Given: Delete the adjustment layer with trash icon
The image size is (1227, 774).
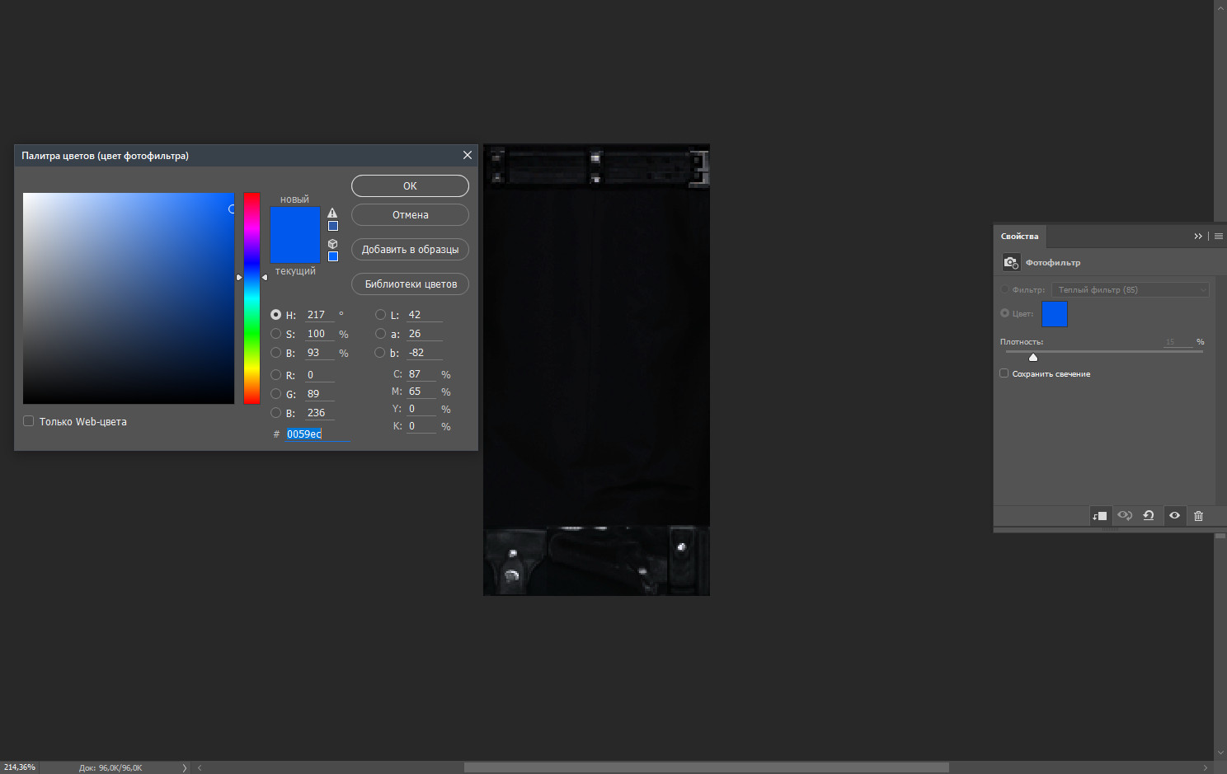Looking at the screenshot, I should 1198,516.
